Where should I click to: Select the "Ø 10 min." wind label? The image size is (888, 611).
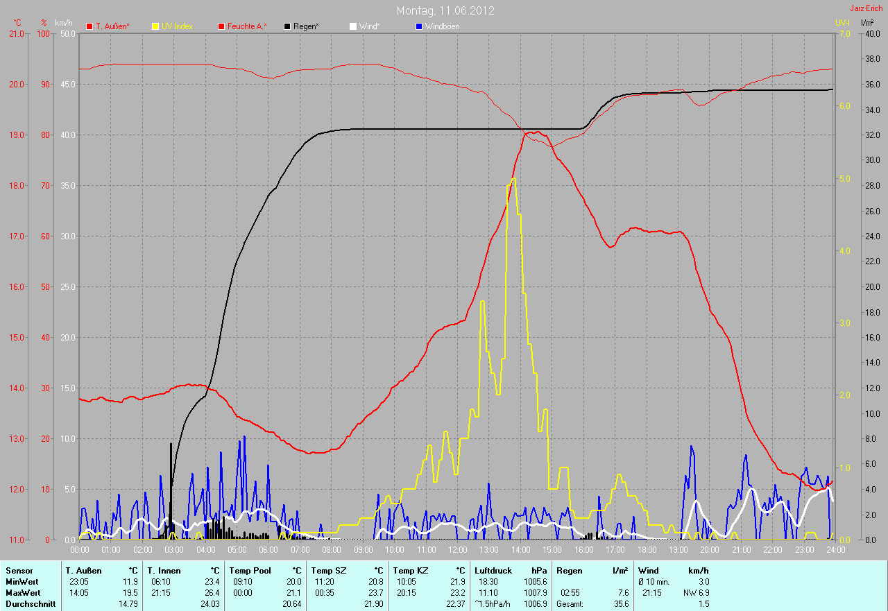[x=654, y=582]
